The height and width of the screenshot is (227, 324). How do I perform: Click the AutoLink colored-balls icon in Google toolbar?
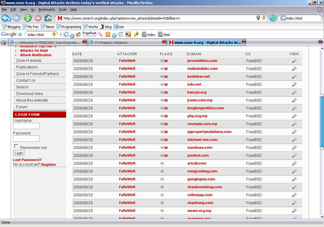[128, 34]
